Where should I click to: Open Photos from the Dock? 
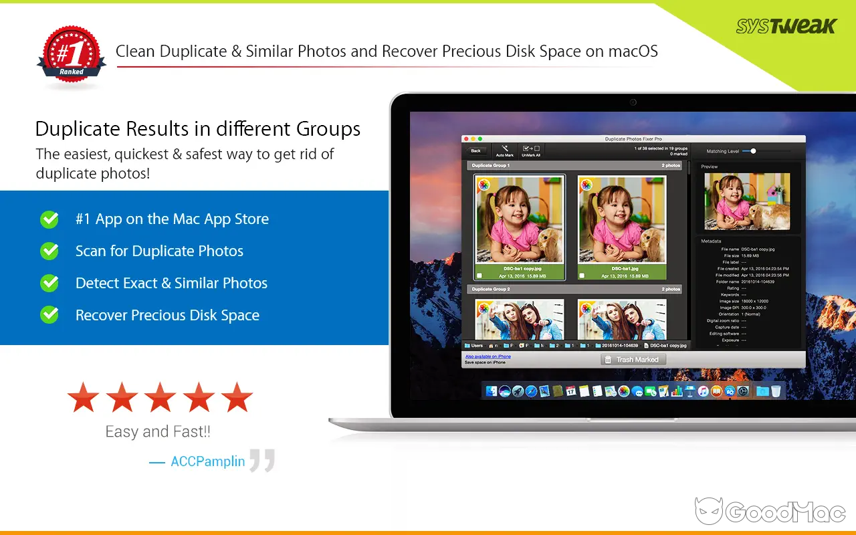coord(623,391)
